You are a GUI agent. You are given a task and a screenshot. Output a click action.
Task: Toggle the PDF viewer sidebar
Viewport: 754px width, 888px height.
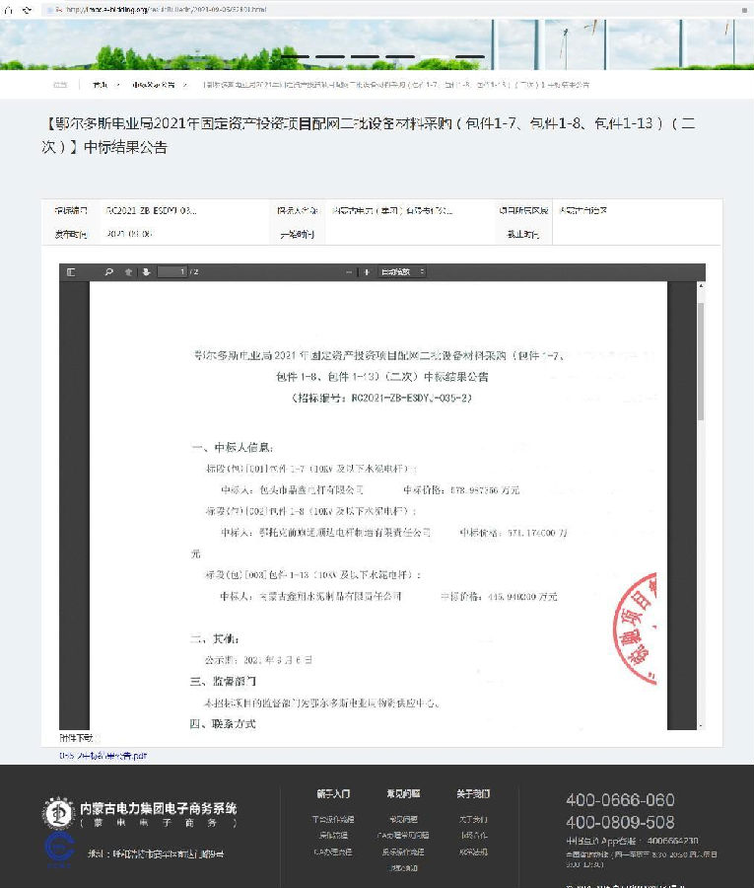[71, 271]
